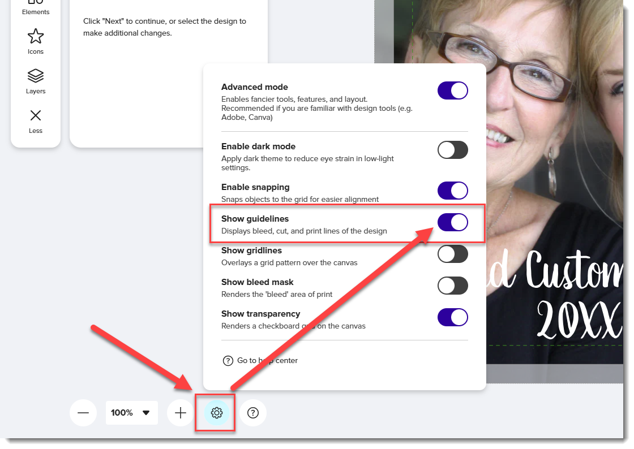Image resolution: width=634 pixels, height=449 pixels.
Task: Turn off Enable snapping
Action: tap(452, 191)
